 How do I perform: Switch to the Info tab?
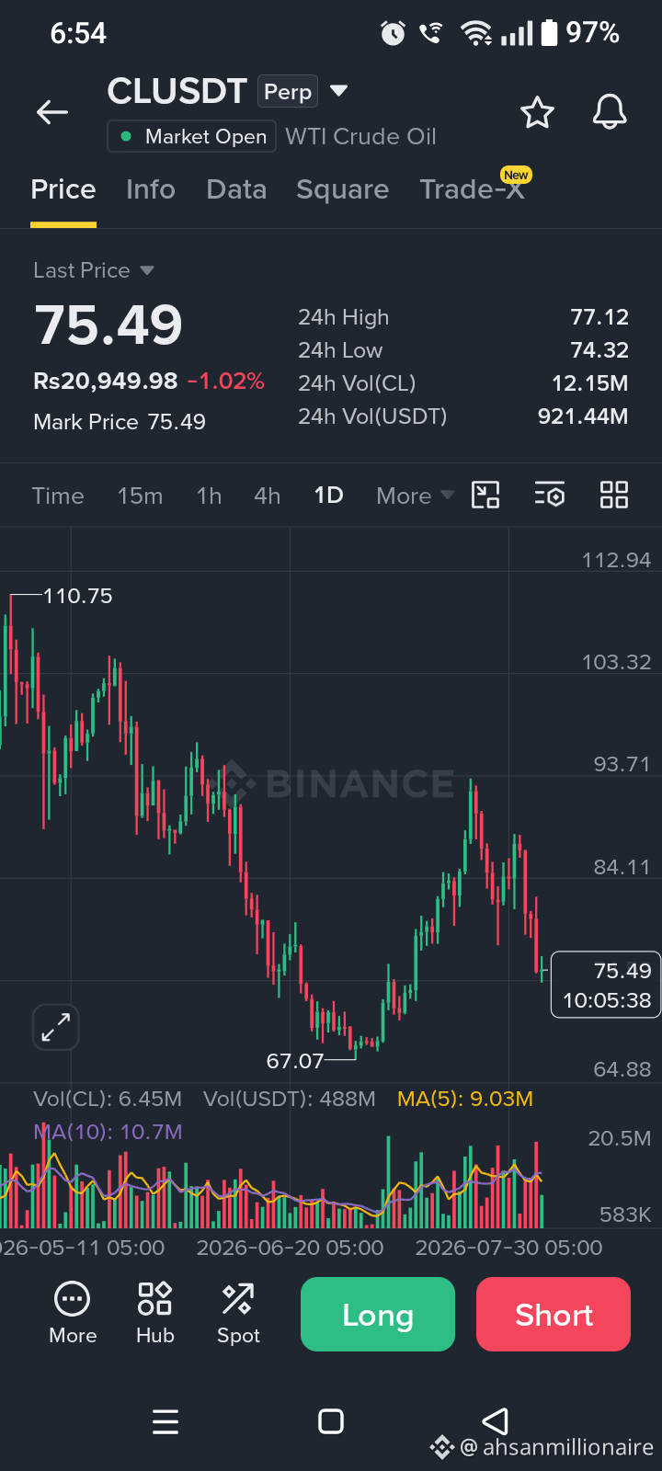pos(151,189)
